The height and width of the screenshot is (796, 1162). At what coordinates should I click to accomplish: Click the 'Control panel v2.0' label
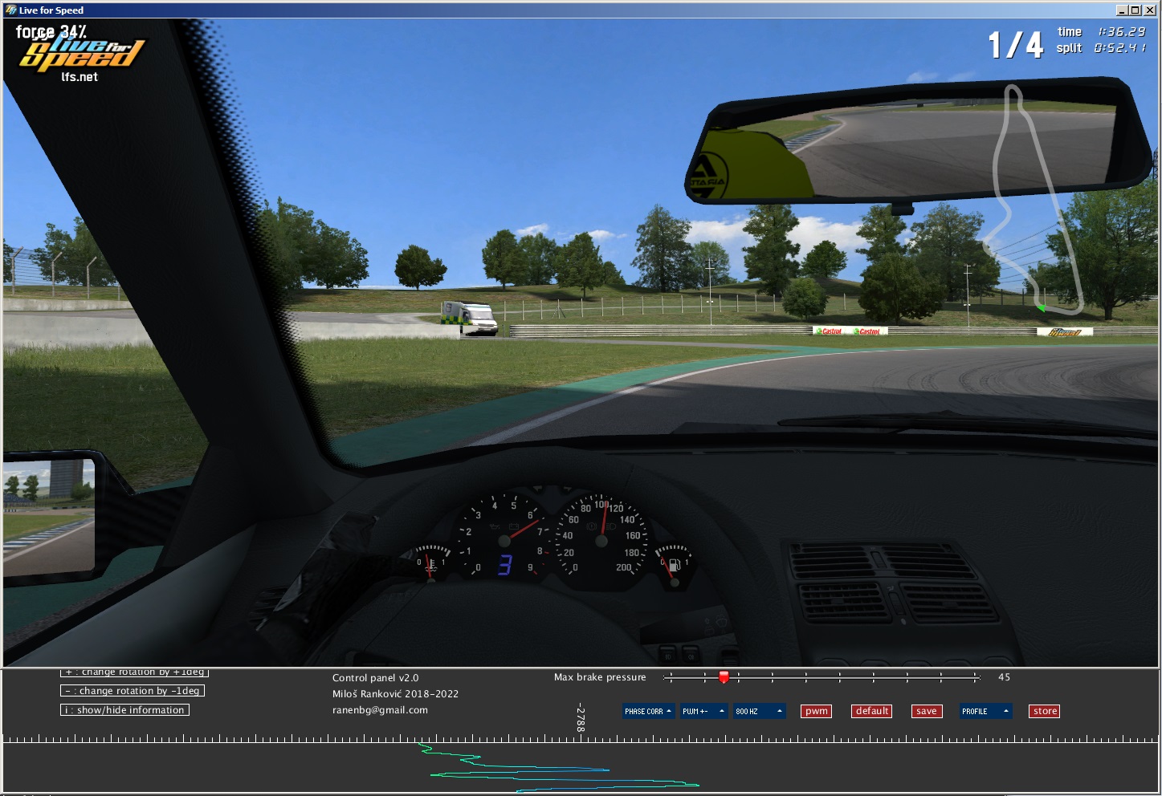(375, 678)
